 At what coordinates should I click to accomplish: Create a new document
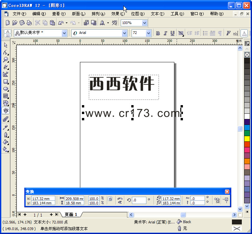coord(8,23)
